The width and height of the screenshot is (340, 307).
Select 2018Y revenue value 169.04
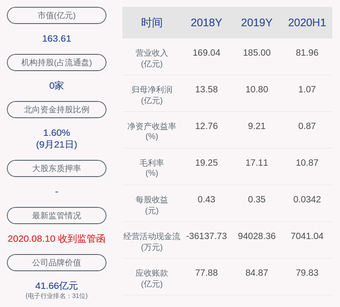click(206, 53)
